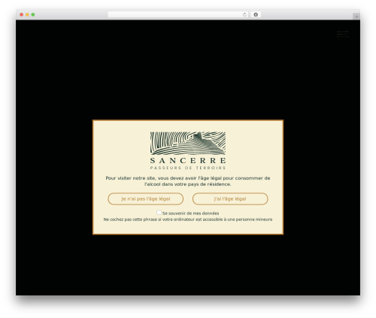376x318 pixels.
Task: Click "Je n'ai pas l'âge légal" button
Action: click(x=146, y=198)
